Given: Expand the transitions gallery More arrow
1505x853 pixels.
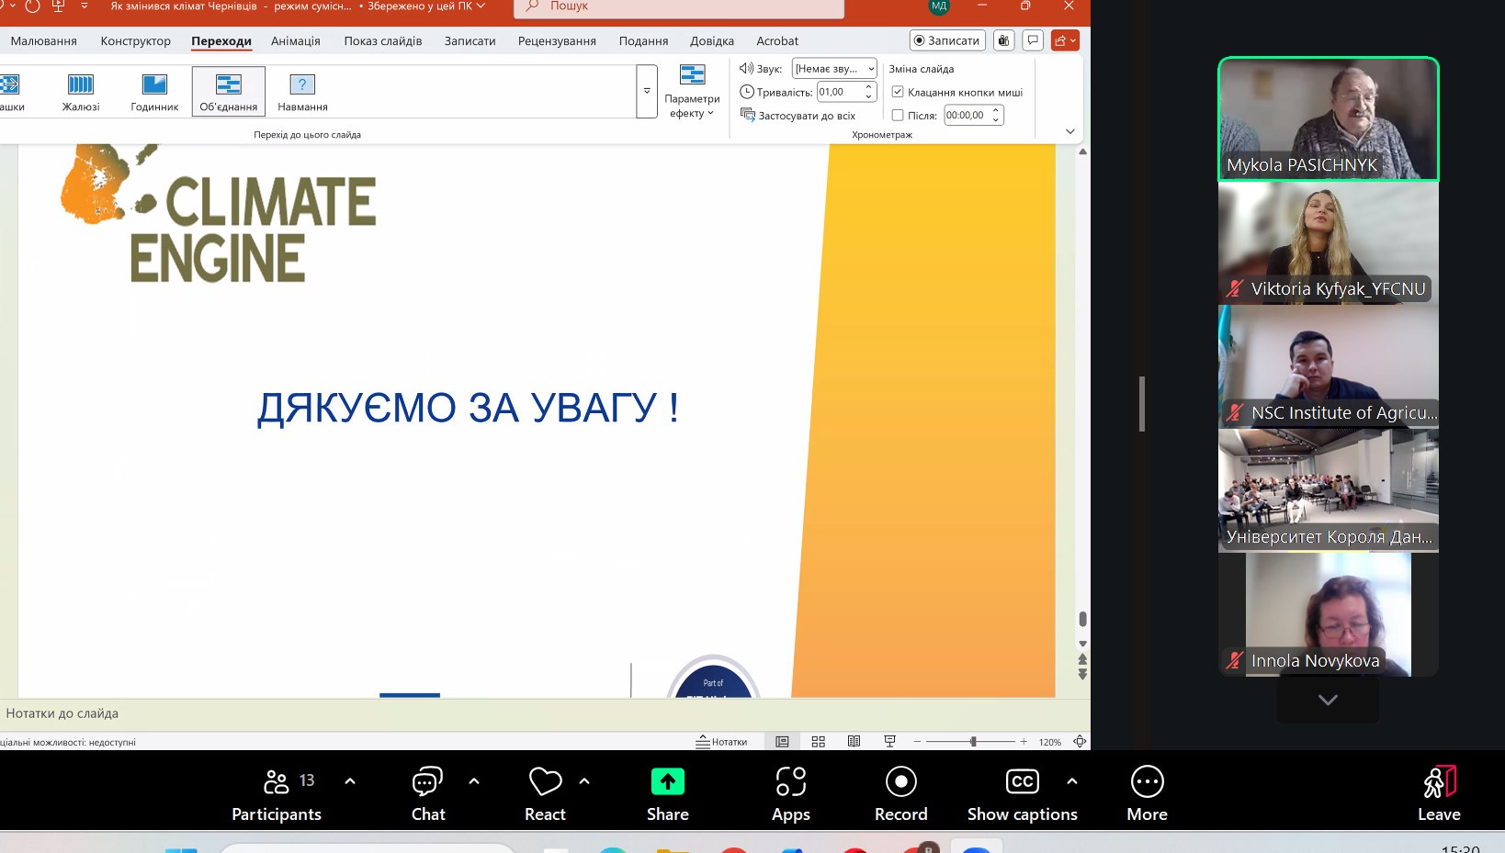Looking at the screenshot, I should click(x=647, y=92).
